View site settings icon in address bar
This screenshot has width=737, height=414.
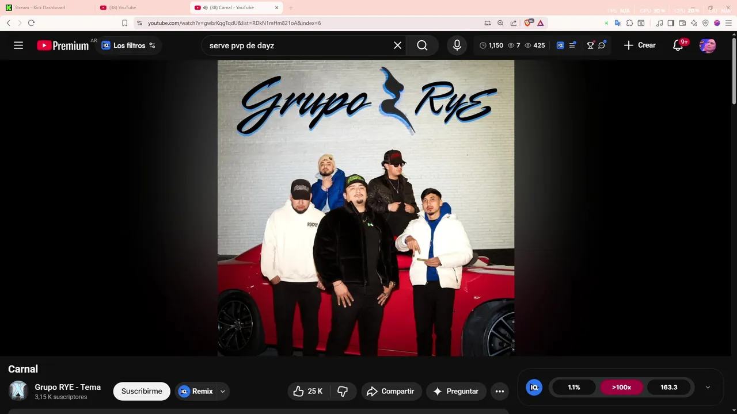click(x=139, y=23)
